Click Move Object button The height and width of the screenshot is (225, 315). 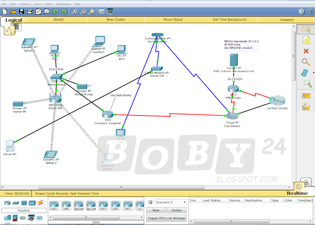[173, 20]
